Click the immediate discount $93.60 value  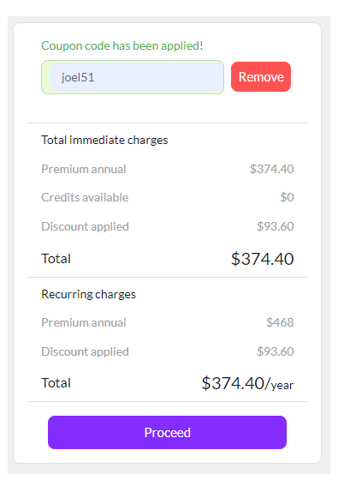pos(276,226)
